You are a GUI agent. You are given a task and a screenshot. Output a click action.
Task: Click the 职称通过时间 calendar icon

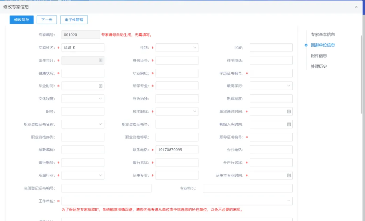289,112
